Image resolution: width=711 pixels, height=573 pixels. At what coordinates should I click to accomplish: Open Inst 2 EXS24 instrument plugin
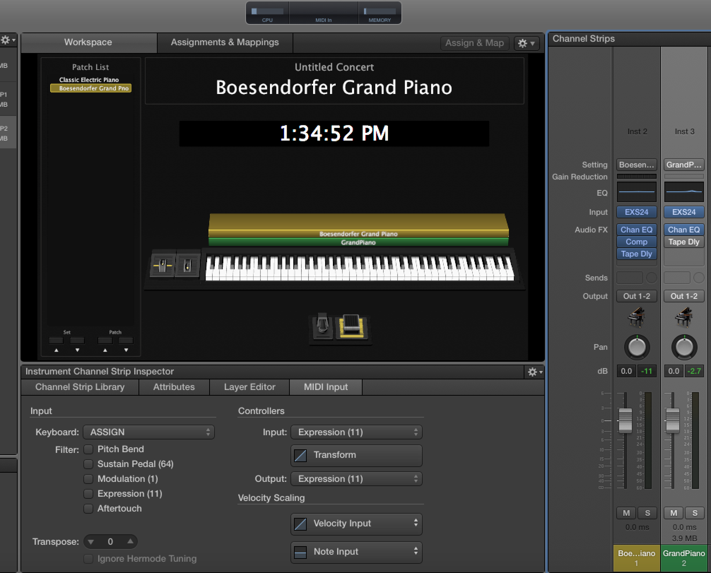click(x=636, y=212)
